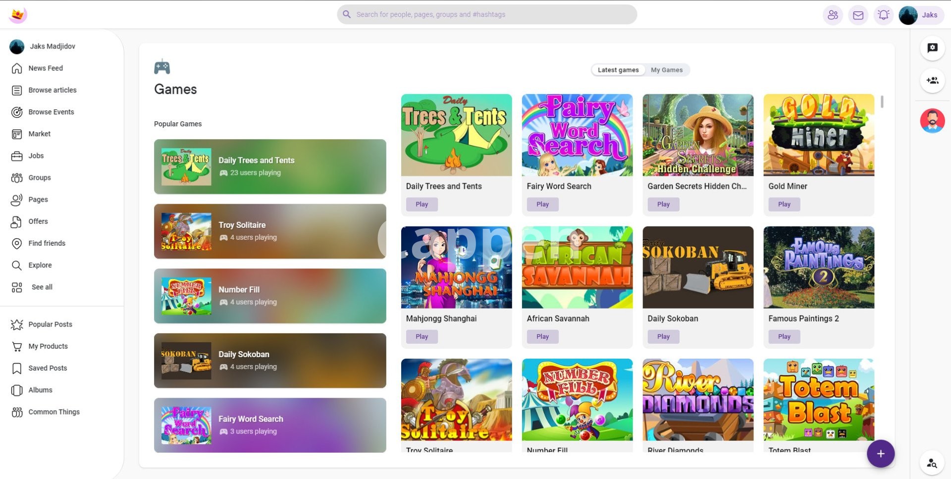Click the crown logo home icon
951x479 pixels.
point(18,15)
